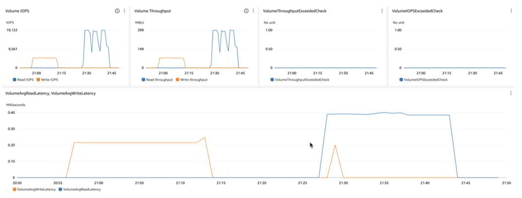Open the Volume IOPS widget actions menu
Screen dimensions: 522x198
tap(124, 11)
